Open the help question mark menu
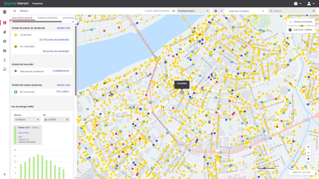Screen dimensions: 319x179 (297, 3)
